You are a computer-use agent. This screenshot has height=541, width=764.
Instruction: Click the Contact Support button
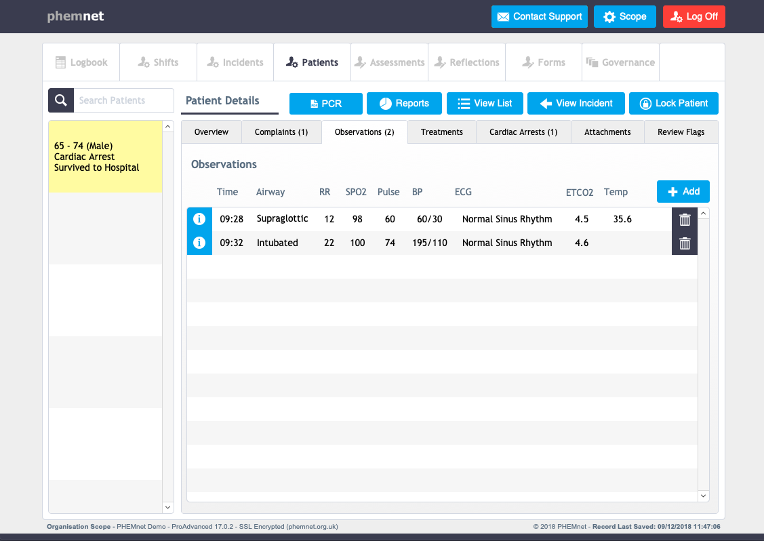(x=540, y=16)
